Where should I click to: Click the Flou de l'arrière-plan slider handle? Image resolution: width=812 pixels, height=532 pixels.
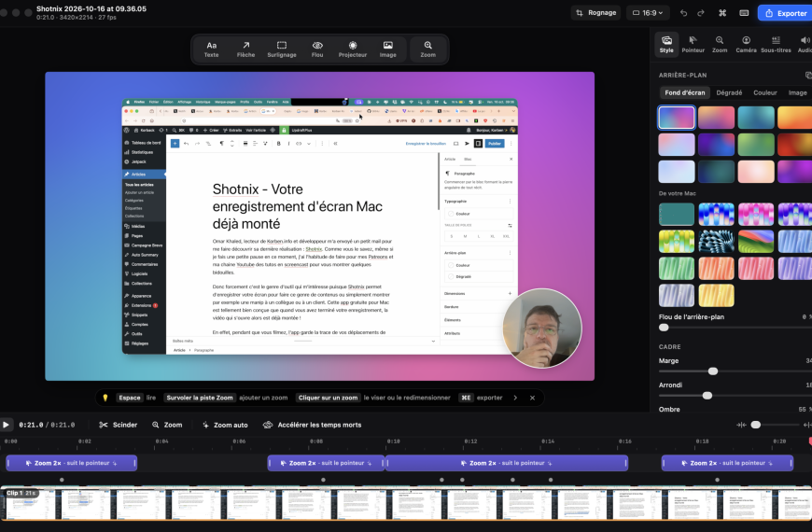point(664,328)
